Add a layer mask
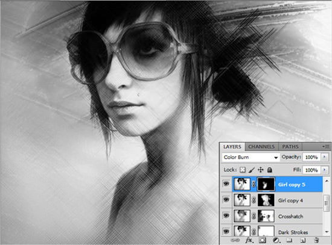The image size is (332, 245). coord(263,240)
